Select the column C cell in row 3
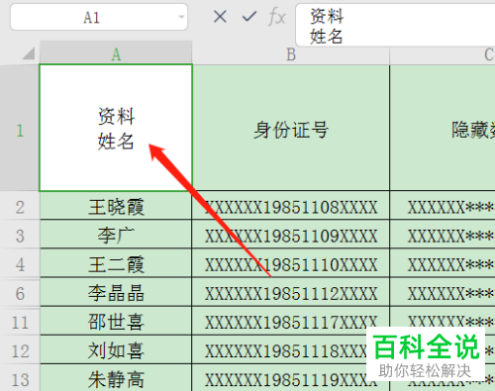The image size is (495, 391). 443,235
